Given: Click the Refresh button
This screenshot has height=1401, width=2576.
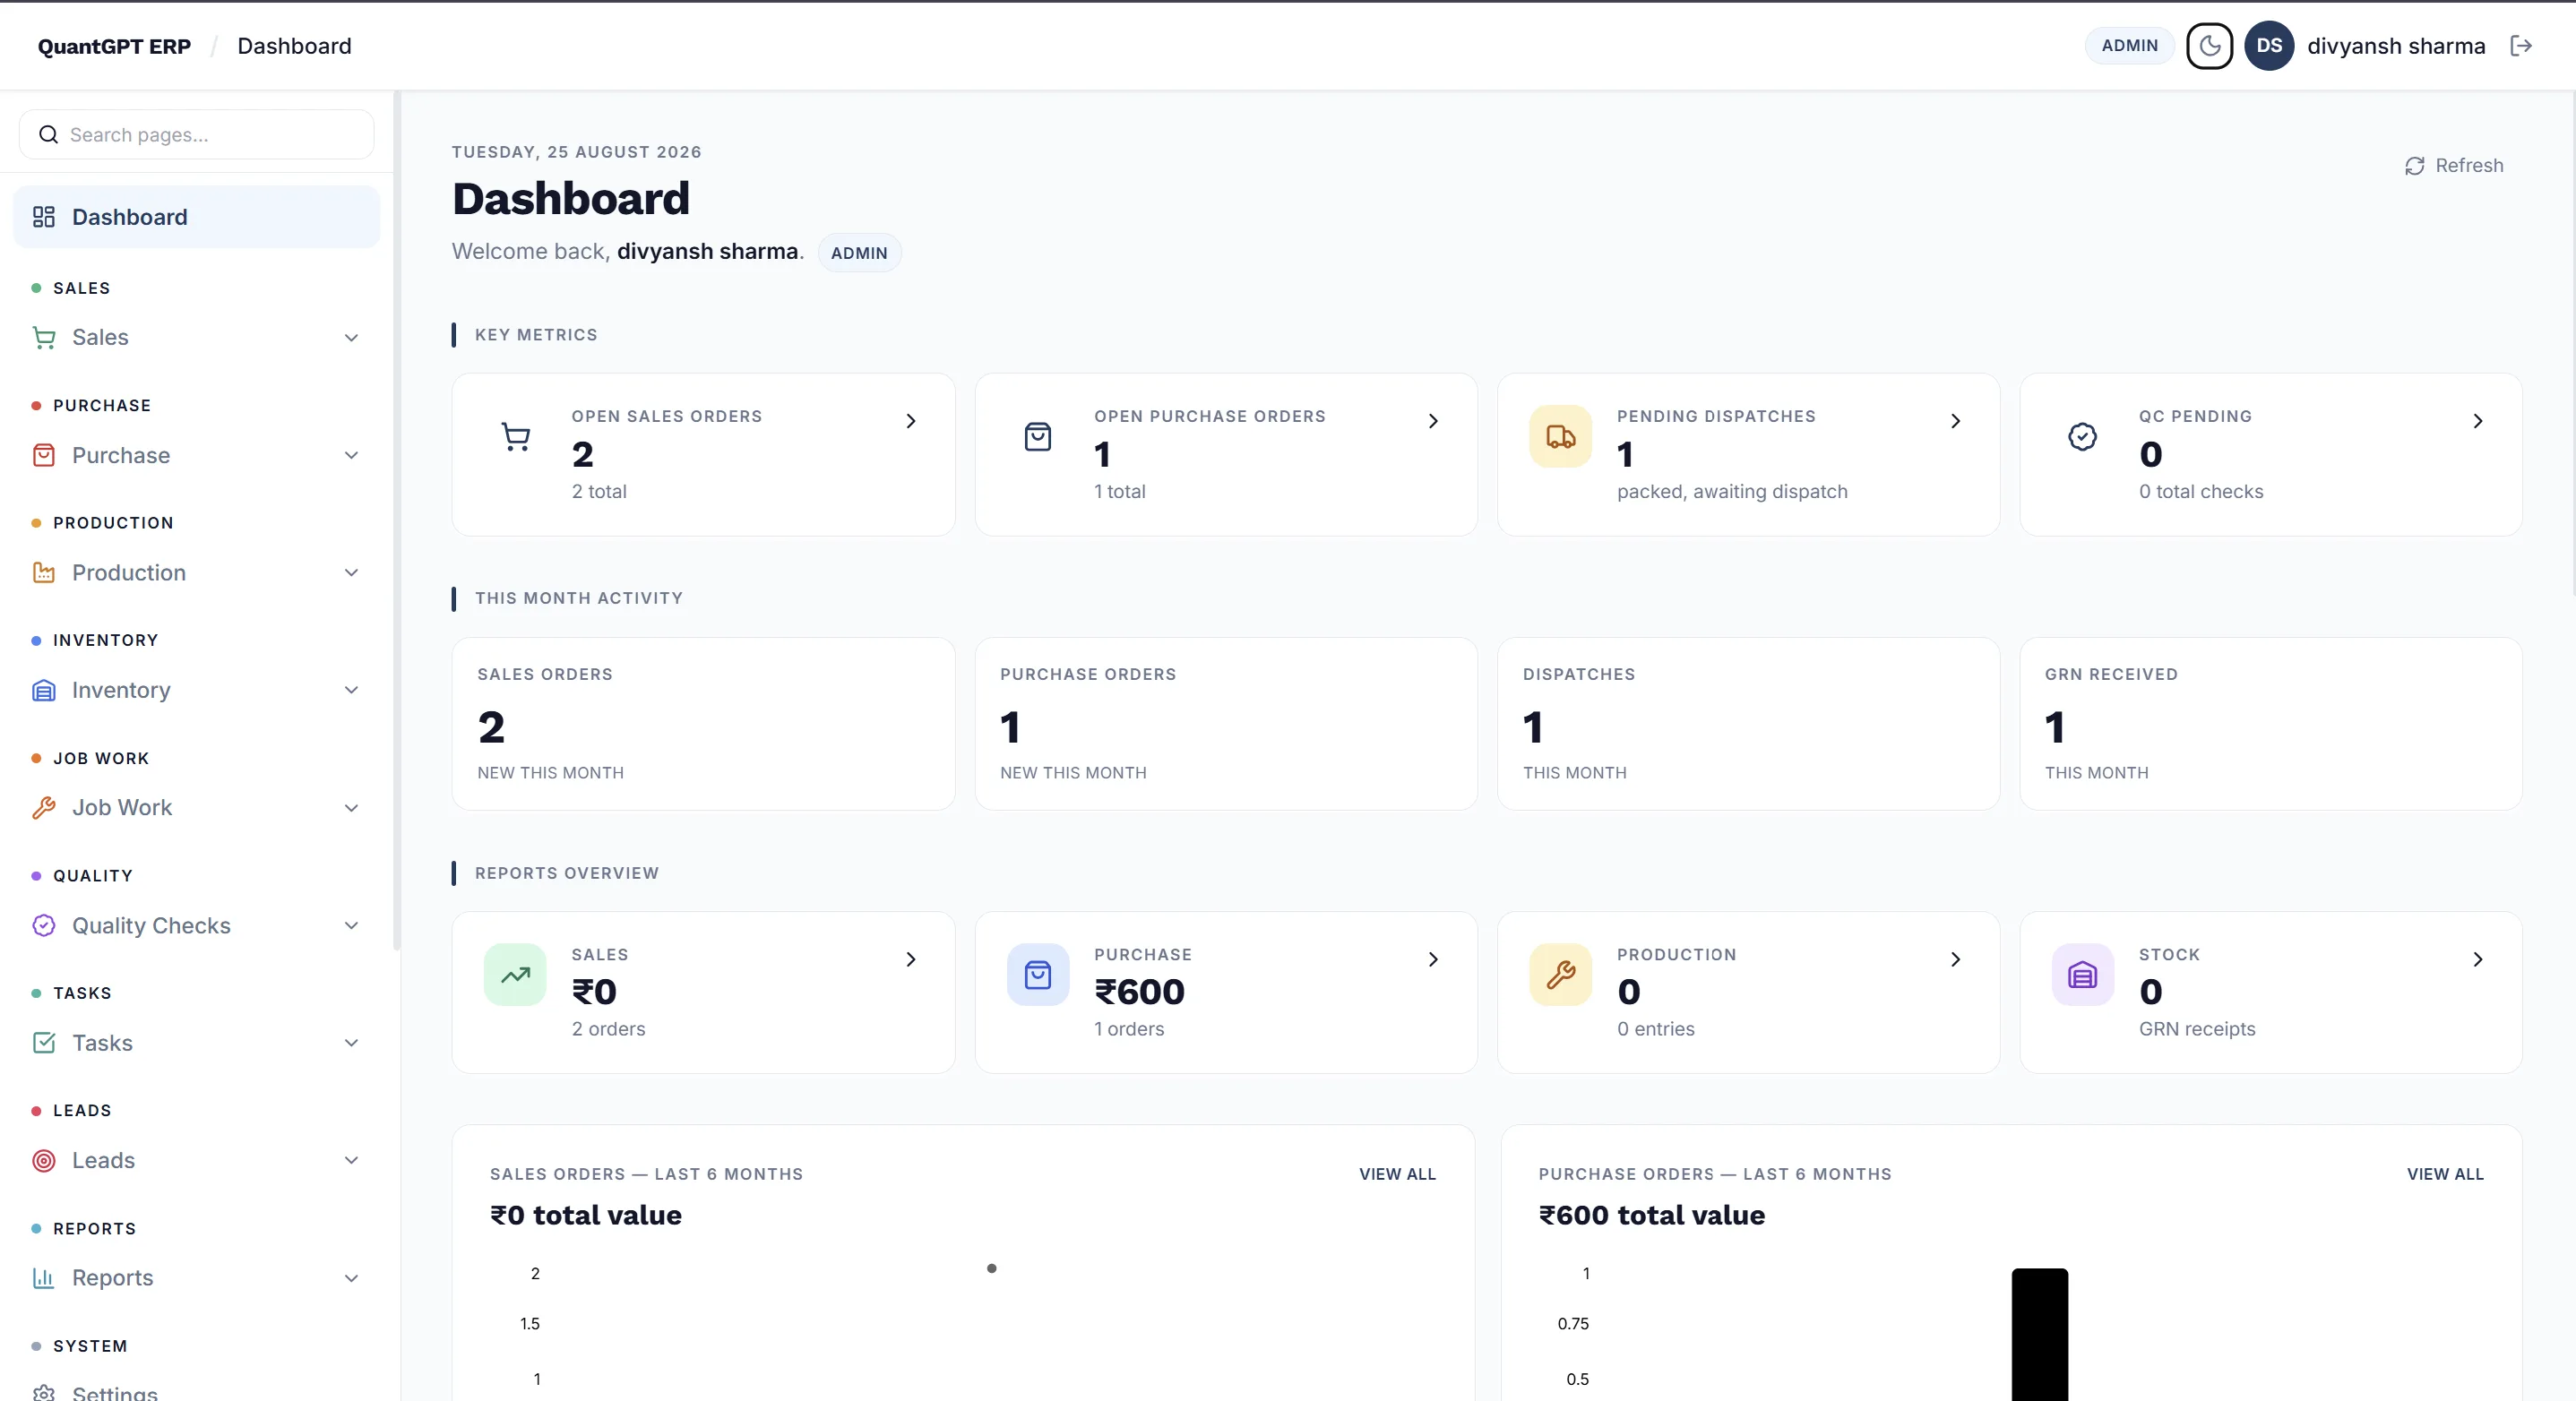Looking at the screenshot, I should 2454,166.
